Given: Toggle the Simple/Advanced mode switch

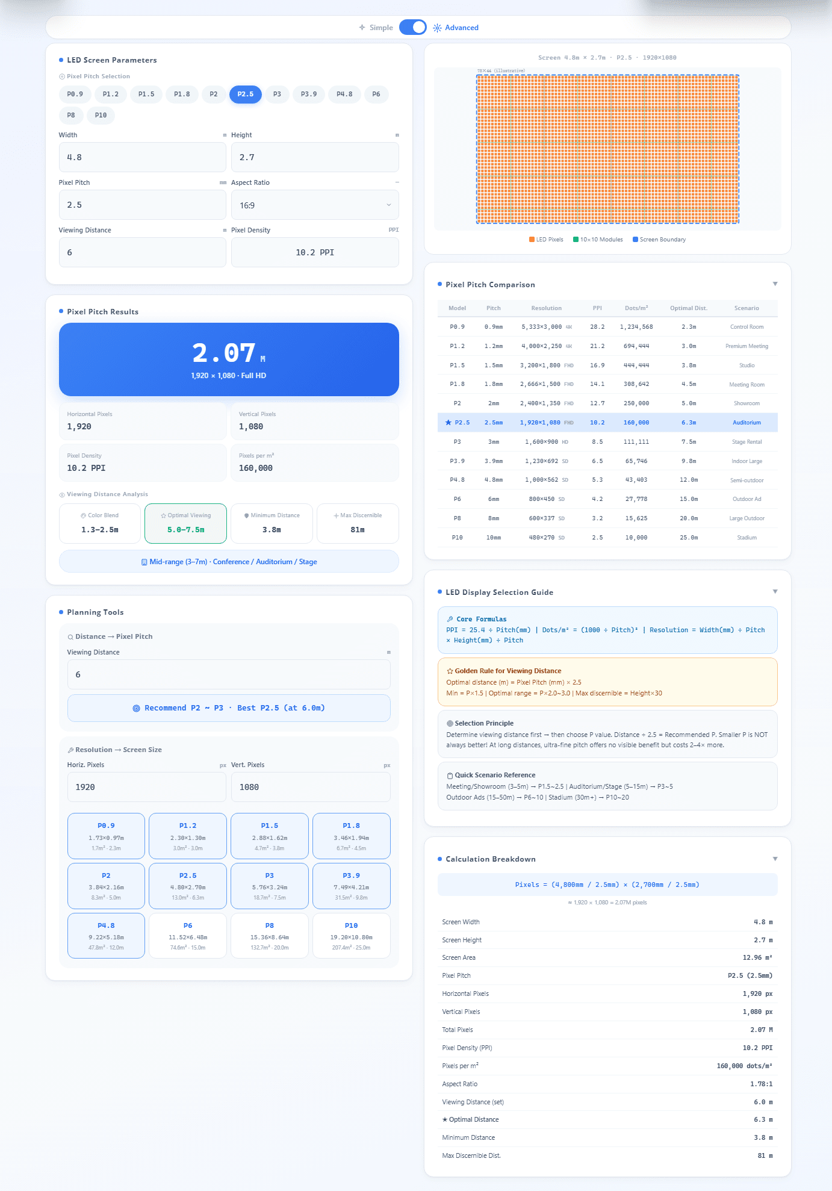Looking at the screenshot, I should coord(412,27).
